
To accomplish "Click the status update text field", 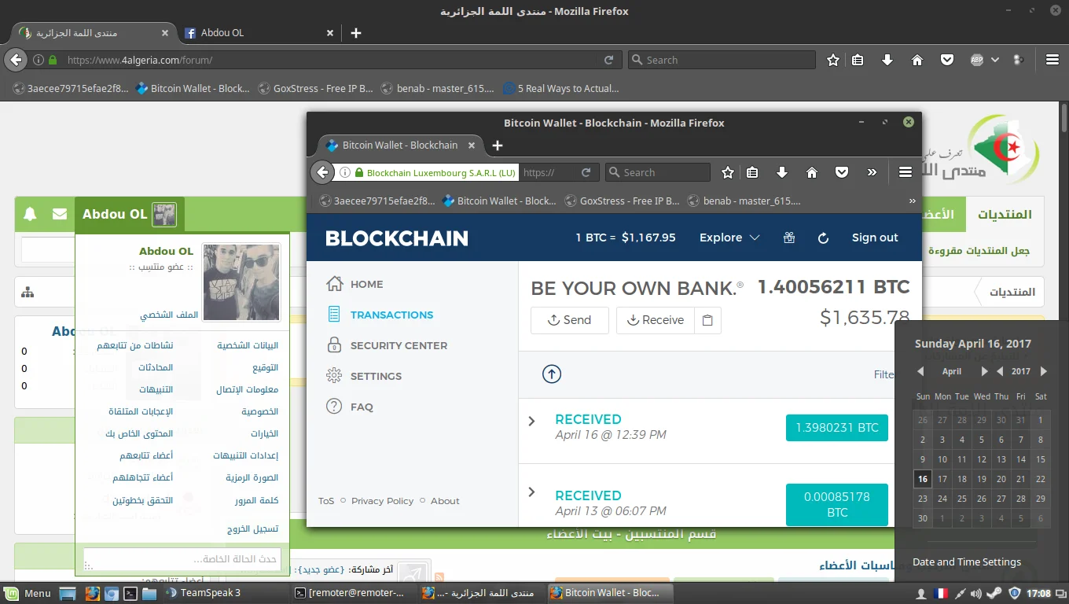I will [x=182, y=558].
